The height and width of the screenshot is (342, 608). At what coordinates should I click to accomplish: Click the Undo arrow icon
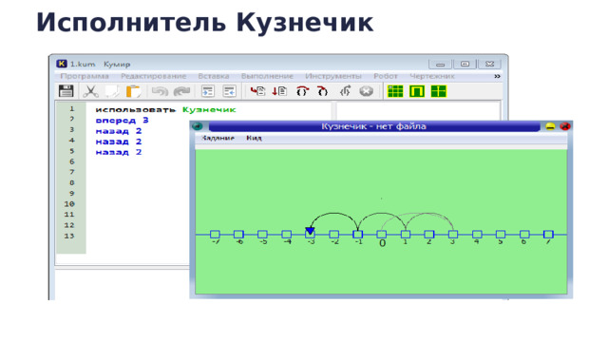160,91
